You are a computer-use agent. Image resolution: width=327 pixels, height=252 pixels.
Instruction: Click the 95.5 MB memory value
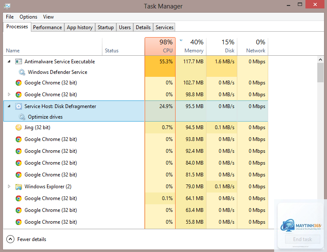pyautogui.click(x=195, y=106)
